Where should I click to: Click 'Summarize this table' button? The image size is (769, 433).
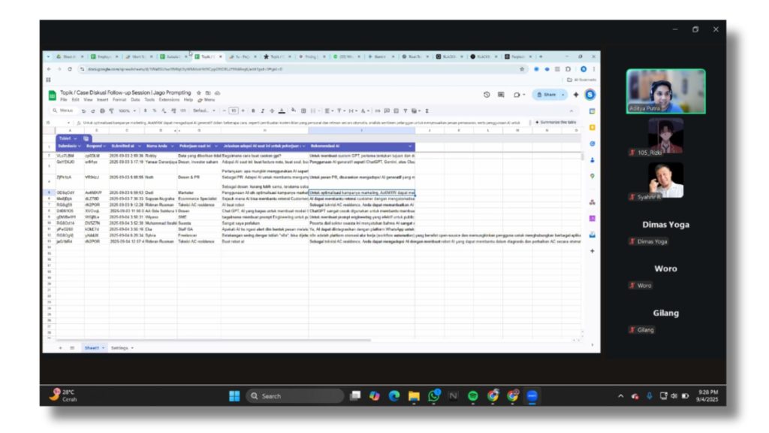pyautogui.click(x=557, y=122)
